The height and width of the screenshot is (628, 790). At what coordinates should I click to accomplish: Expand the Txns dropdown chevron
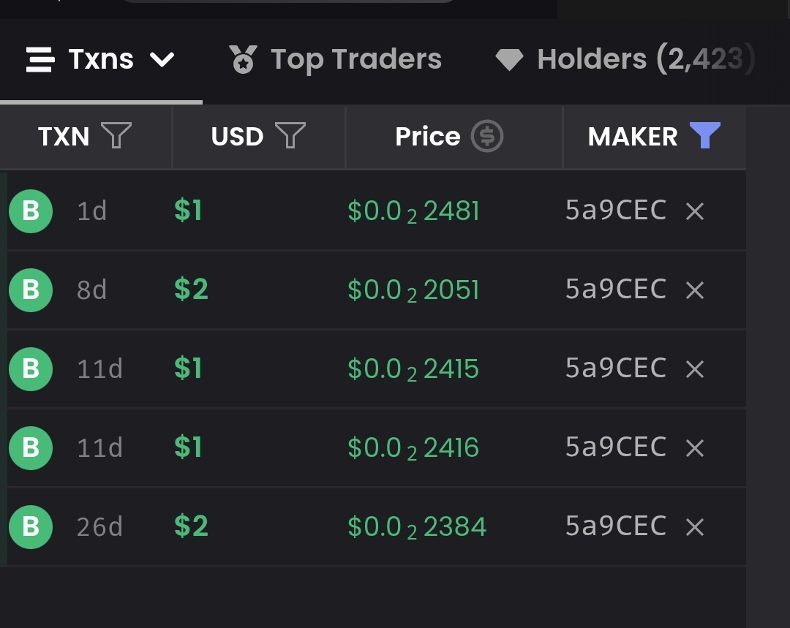point(162,59)
